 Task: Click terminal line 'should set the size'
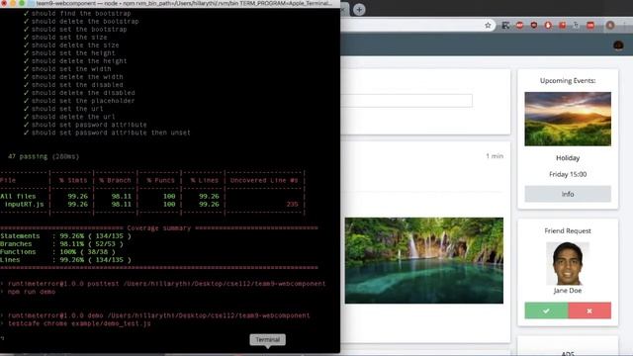tap(69, 38)
